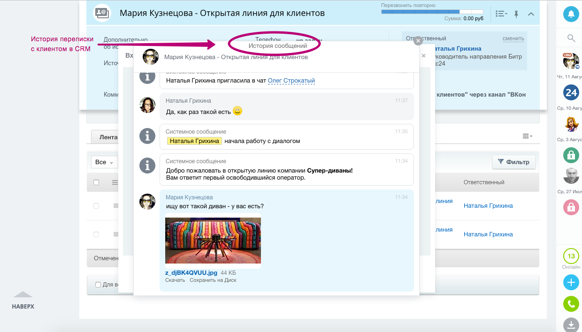
Task: Open the chat with blue 24 icon
Action: (571, 93)
